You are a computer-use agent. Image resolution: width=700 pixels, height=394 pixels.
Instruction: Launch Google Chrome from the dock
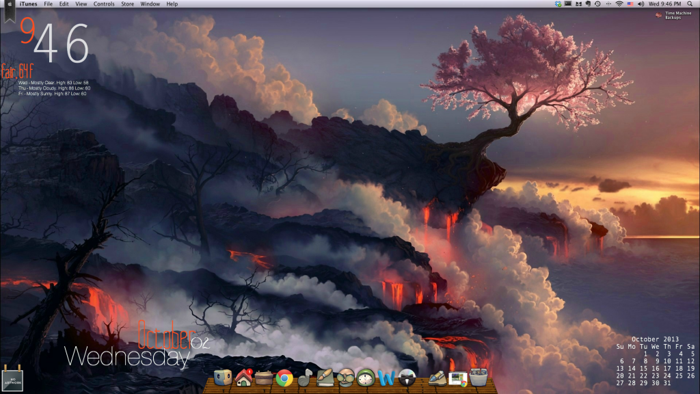(x=284, y=378)
